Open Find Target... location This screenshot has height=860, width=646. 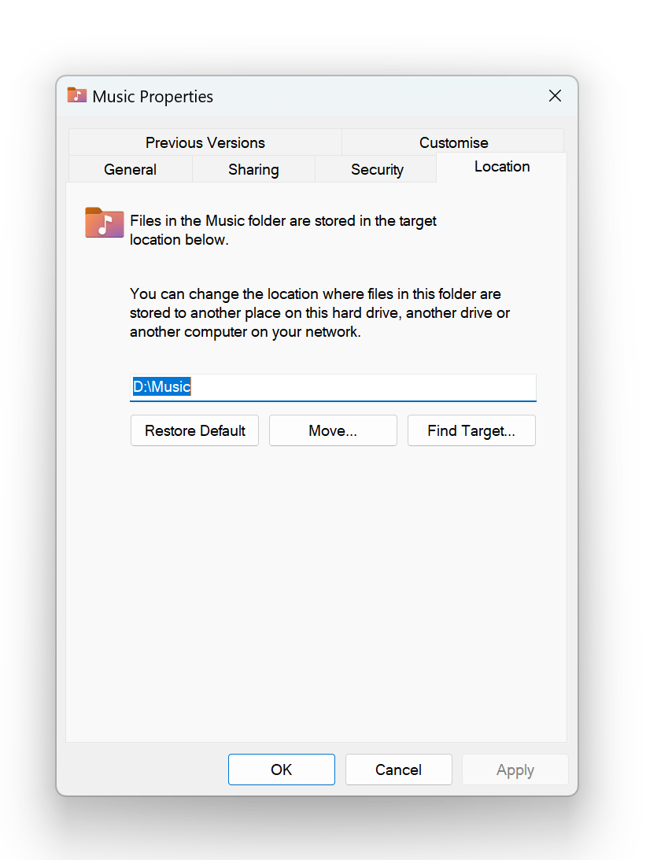point(471,430)
